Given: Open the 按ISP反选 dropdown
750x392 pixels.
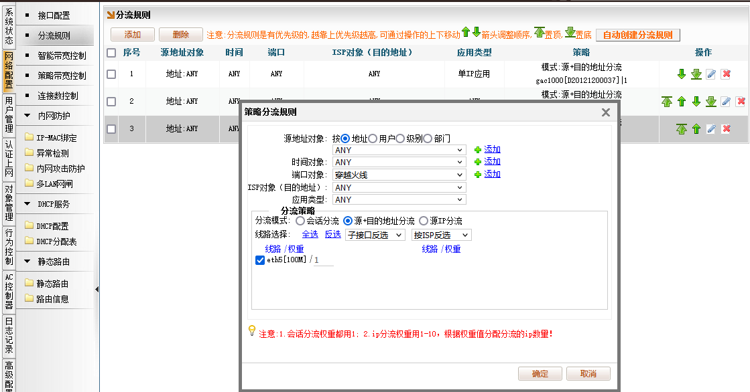Looking at the screenshot, I should (x=442, y=235).
